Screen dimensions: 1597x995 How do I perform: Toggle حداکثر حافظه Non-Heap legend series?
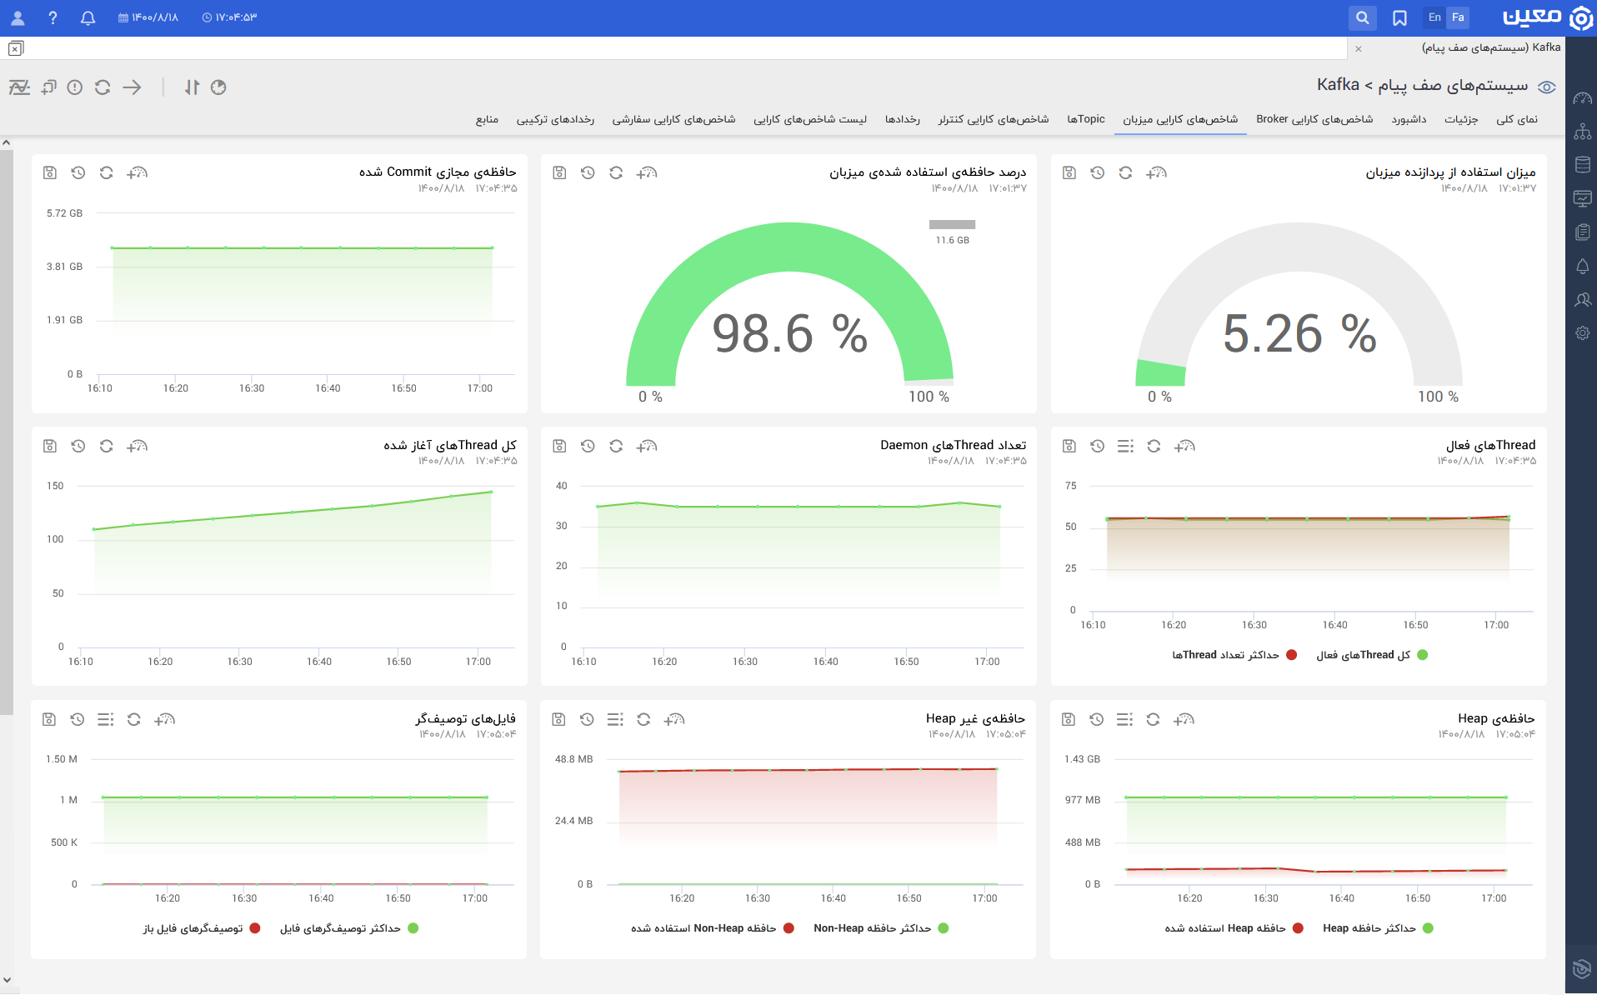coord(881,928)
